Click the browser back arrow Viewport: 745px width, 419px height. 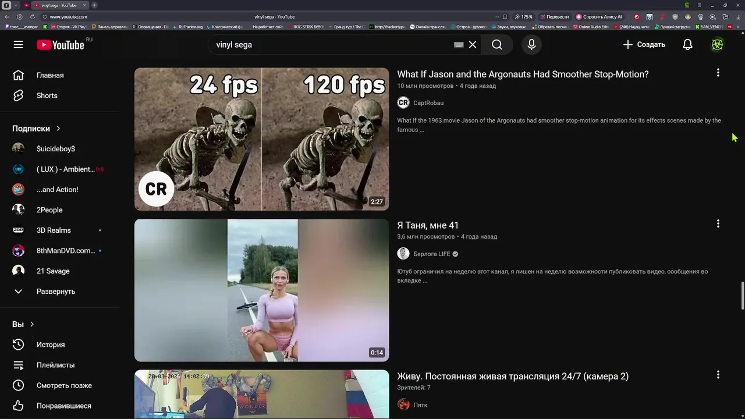tap(8, 17)
